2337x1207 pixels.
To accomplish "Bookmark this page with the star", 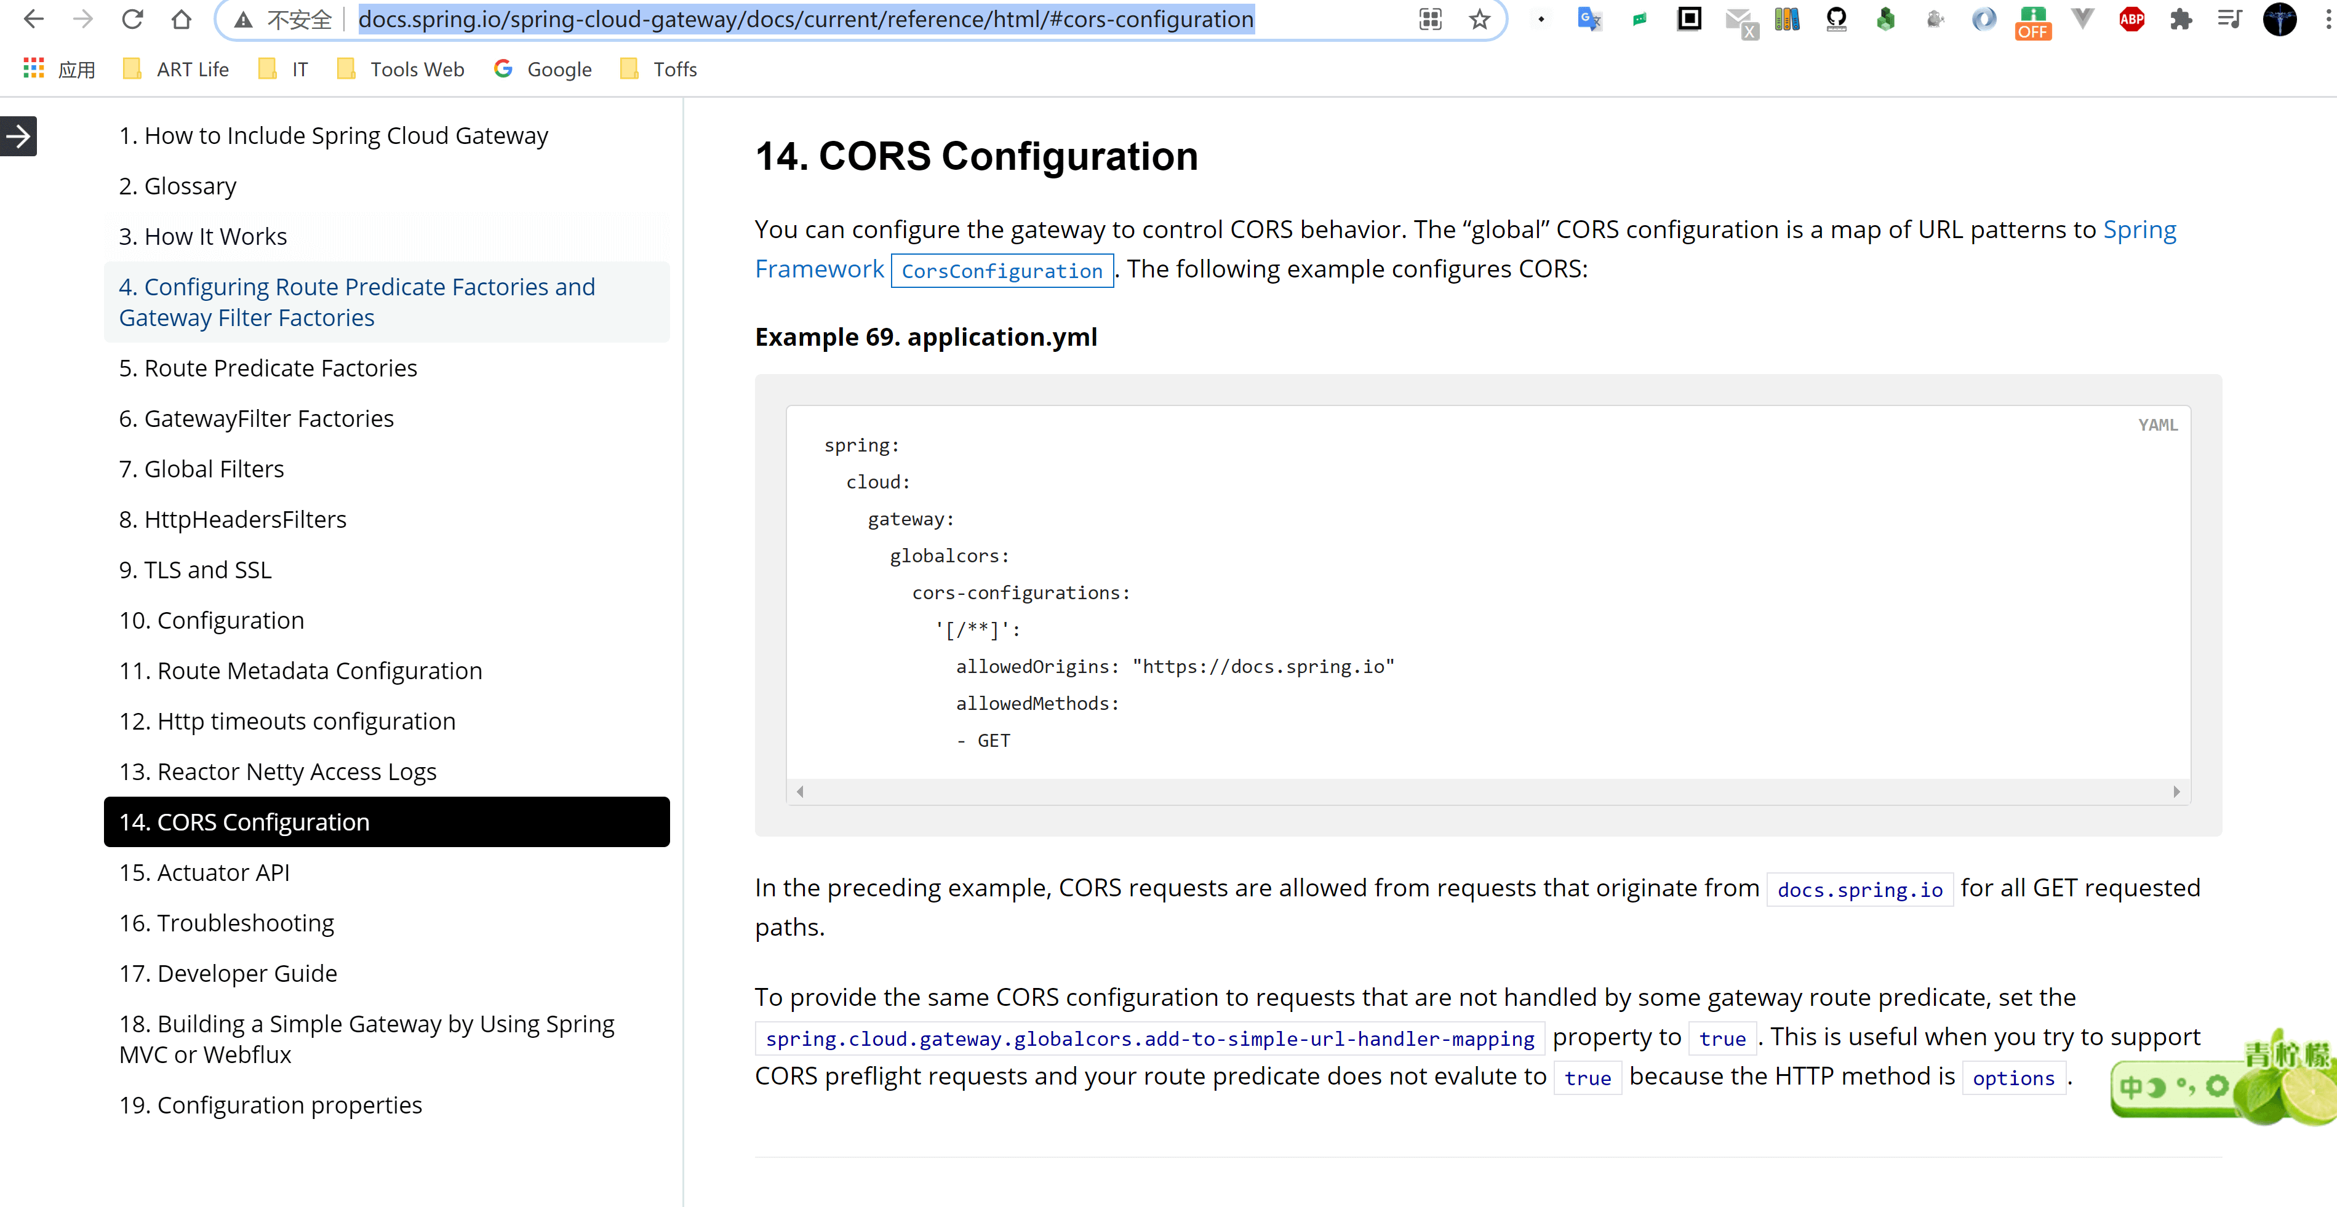I will (1480, 19).
